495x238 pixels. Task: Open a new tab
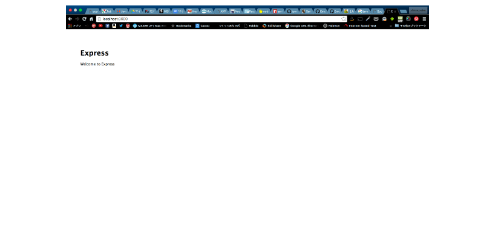(403, 12)
